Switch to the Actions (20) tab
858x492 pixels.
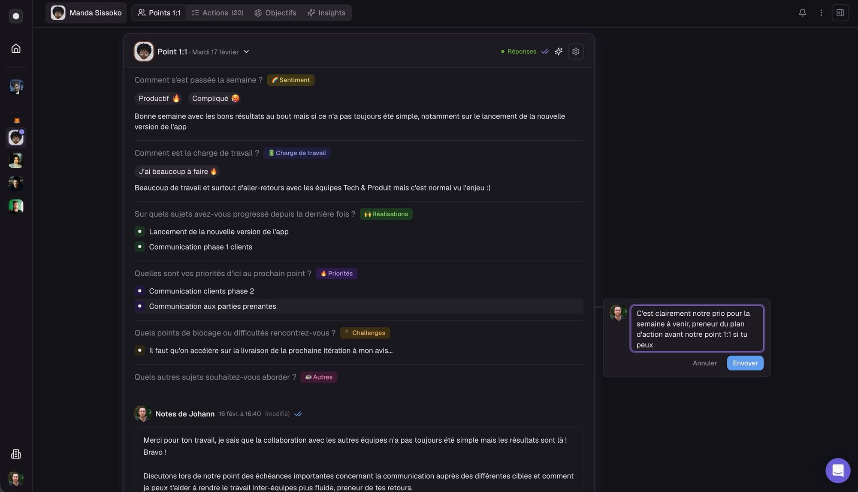(217, 12)
